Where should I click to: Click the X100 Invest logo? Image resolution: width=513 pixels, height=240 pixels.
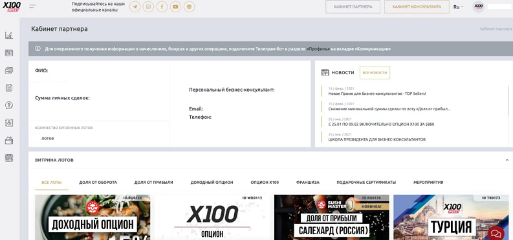(x=12, y=6)
